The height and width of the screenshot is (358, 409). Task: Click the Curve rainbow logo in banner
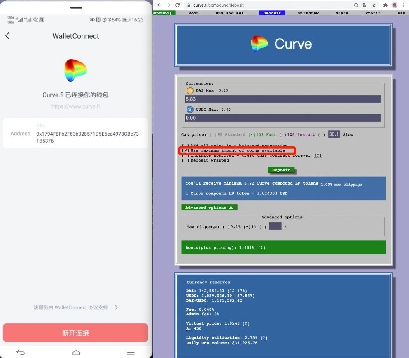click(259, 44)
